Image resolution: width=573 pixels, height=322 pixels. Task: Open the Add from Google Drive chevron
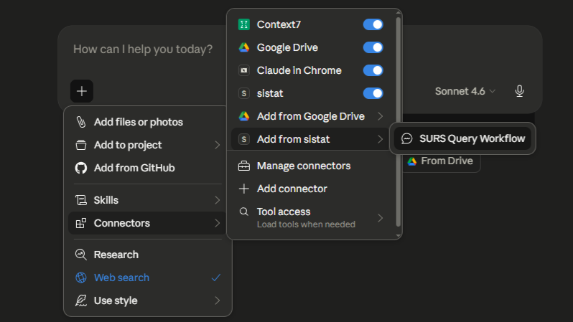point(380,116)
